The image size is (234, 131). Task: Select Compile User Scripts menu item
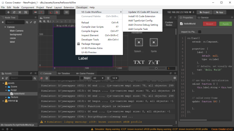[x=99, y=27]
